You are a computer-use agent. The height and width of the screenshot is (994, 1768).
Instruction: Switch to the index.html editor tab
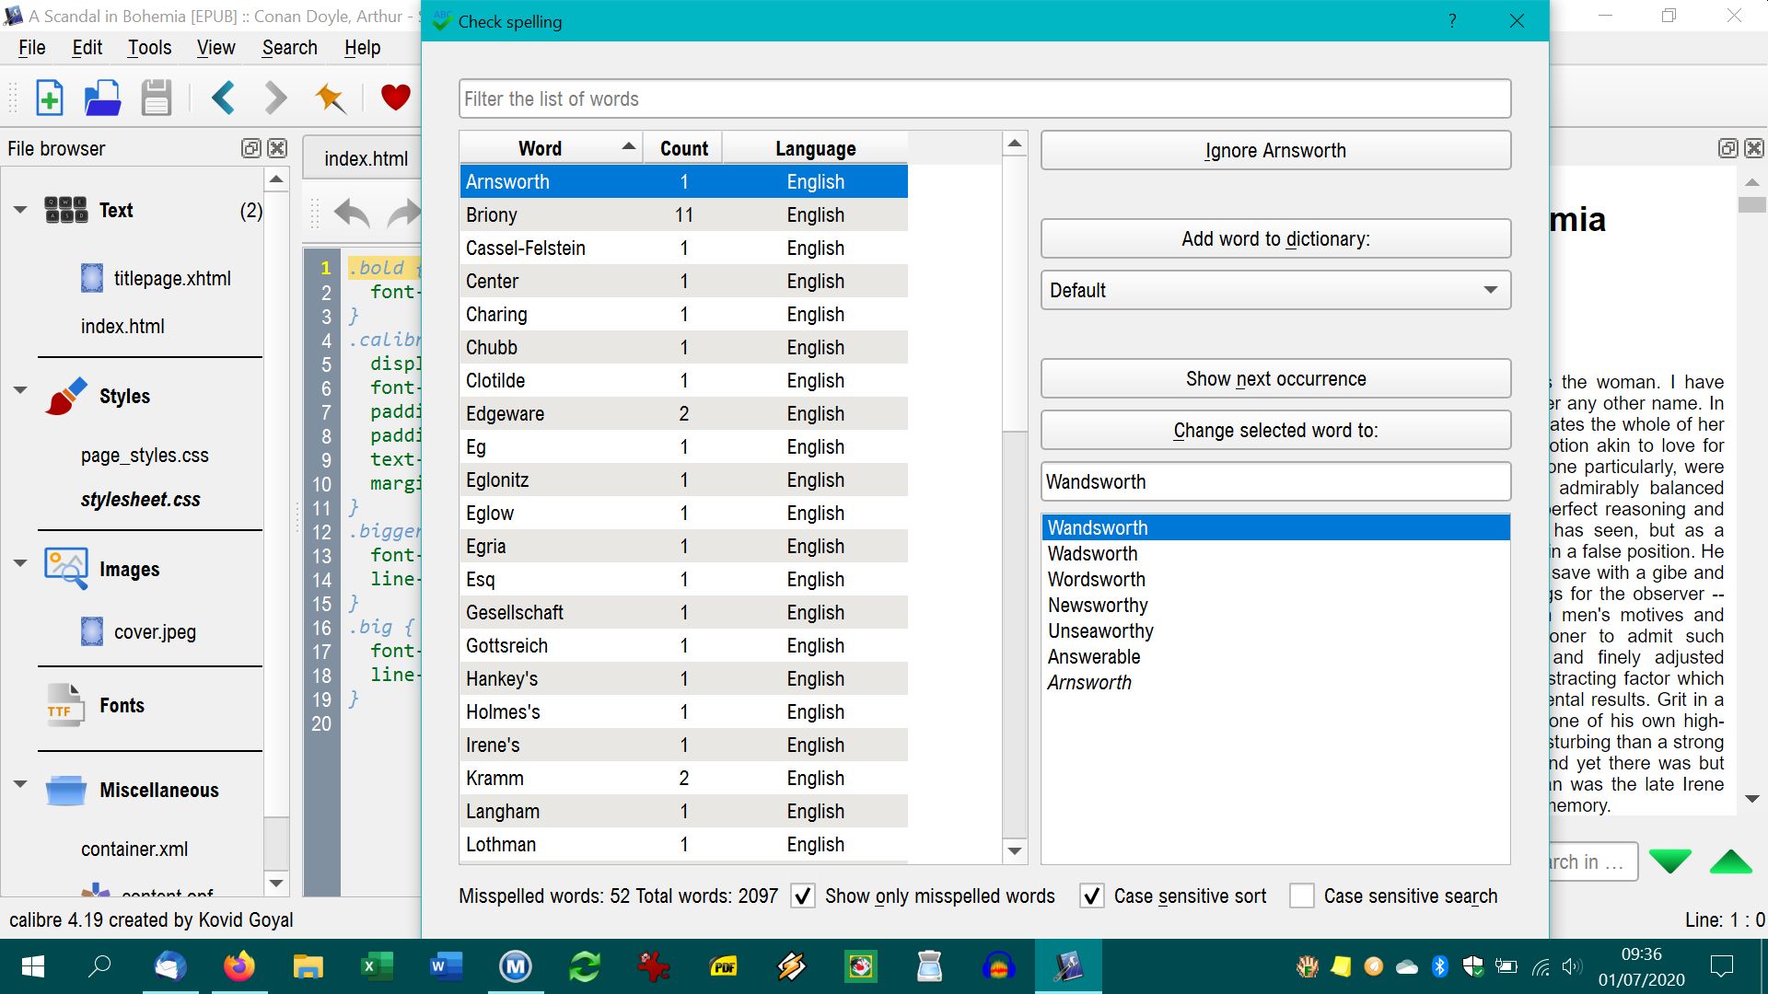(366, 158)
